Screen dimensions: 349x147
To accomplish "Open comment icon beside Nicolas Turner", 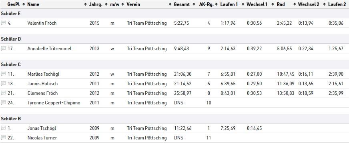I will coord(3,137).
